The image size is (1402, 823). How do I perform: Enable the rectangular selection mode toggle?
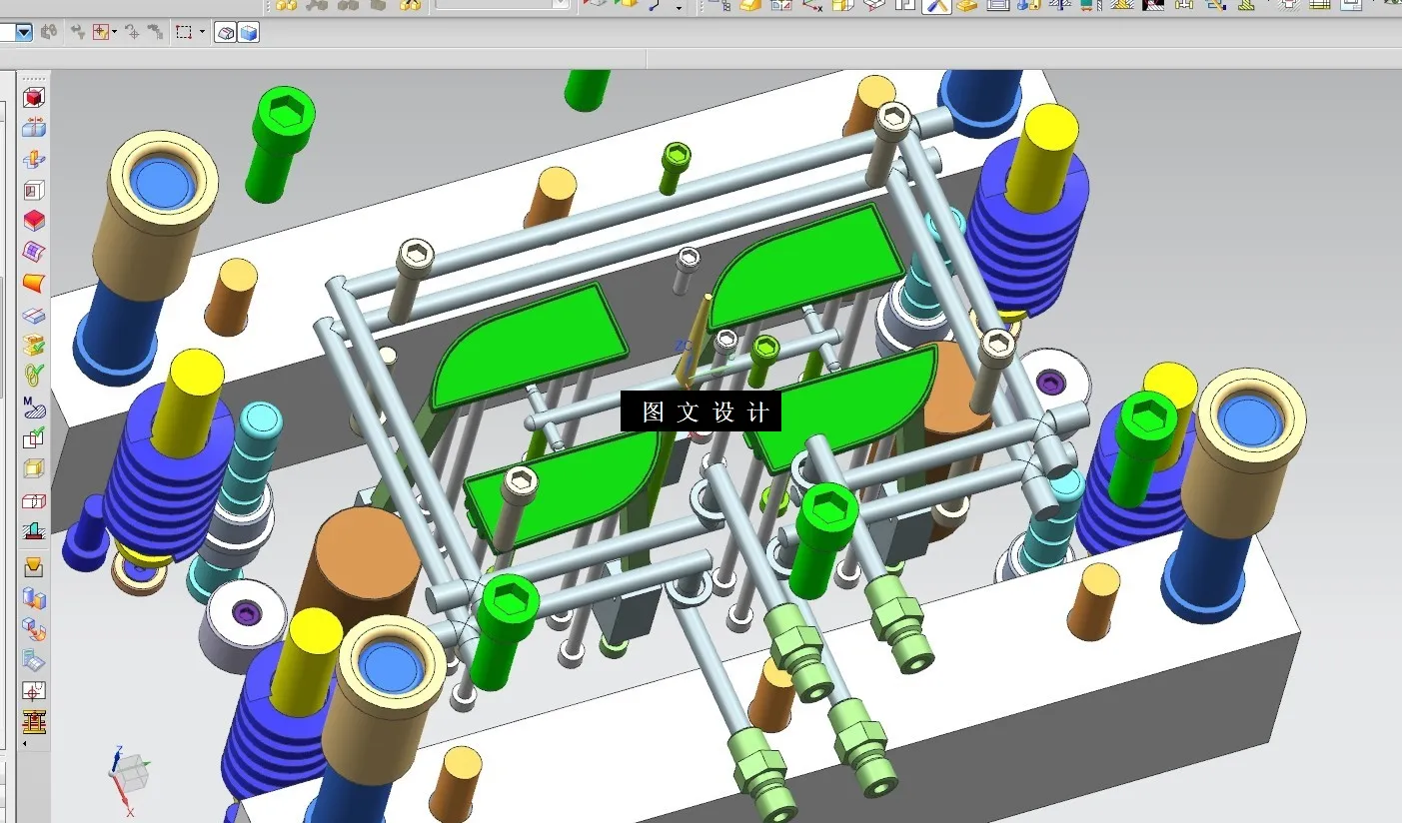183,31
